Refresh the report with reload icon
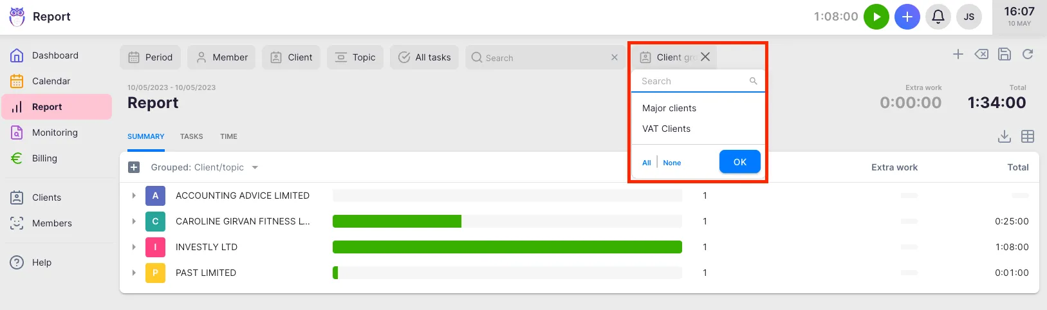The width and height of the screenshot is (1047, 310). pyautogui.click(x=1028, y=55)
